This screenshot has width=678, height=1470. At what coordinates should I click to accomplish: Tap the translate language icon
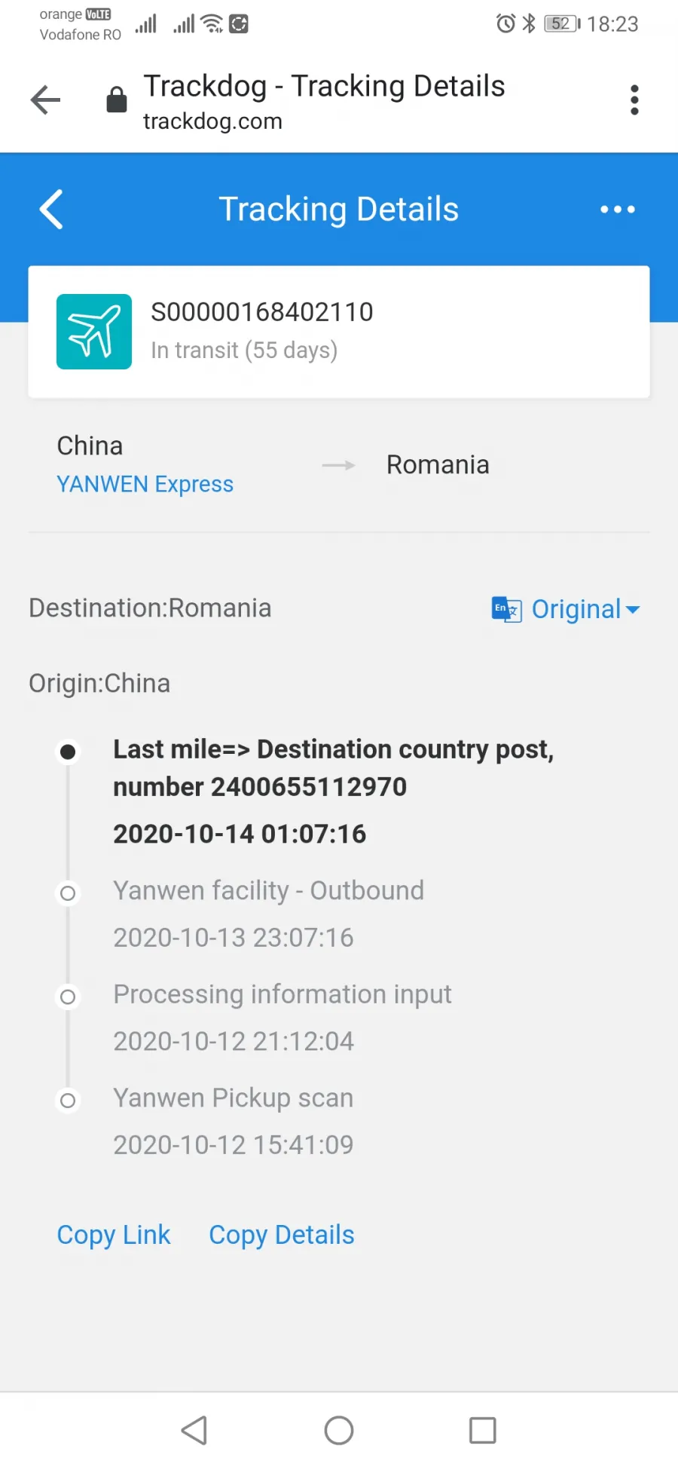506,609
